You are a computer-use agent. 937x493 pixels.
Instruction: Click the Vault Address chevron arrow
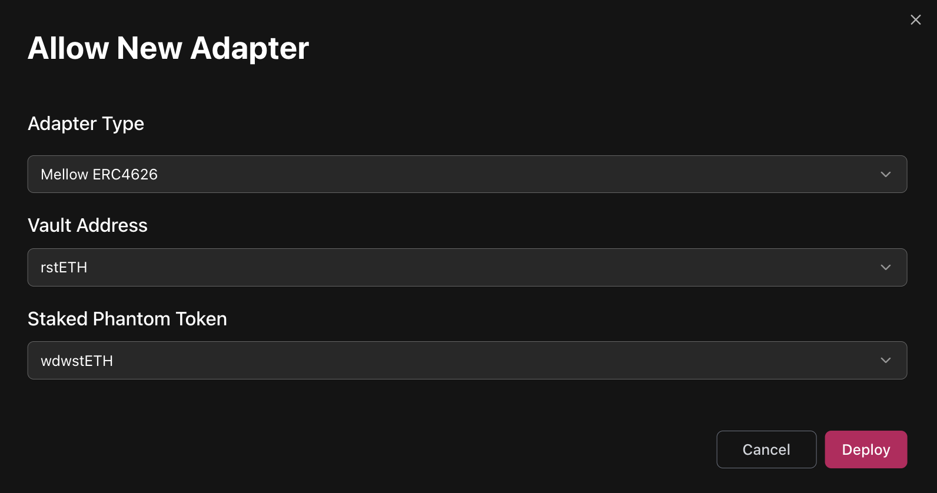click(x=885, y=268)
